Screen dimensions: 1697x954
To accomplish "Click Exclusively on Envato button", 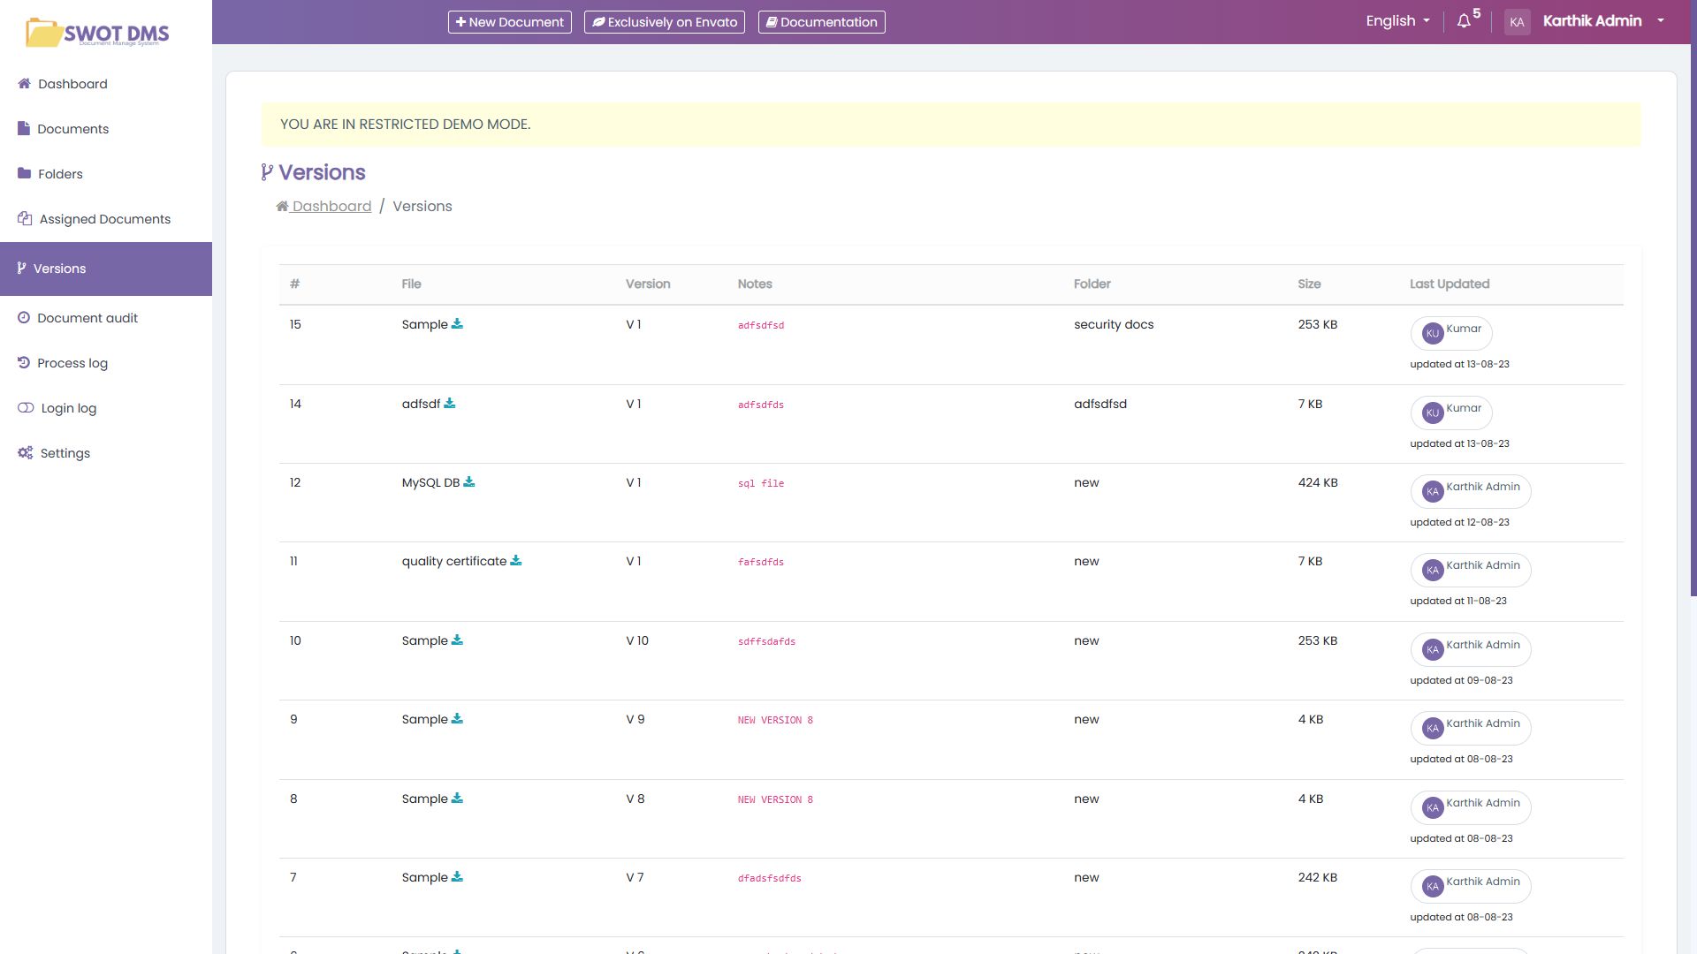I will (x=664, y=22).
